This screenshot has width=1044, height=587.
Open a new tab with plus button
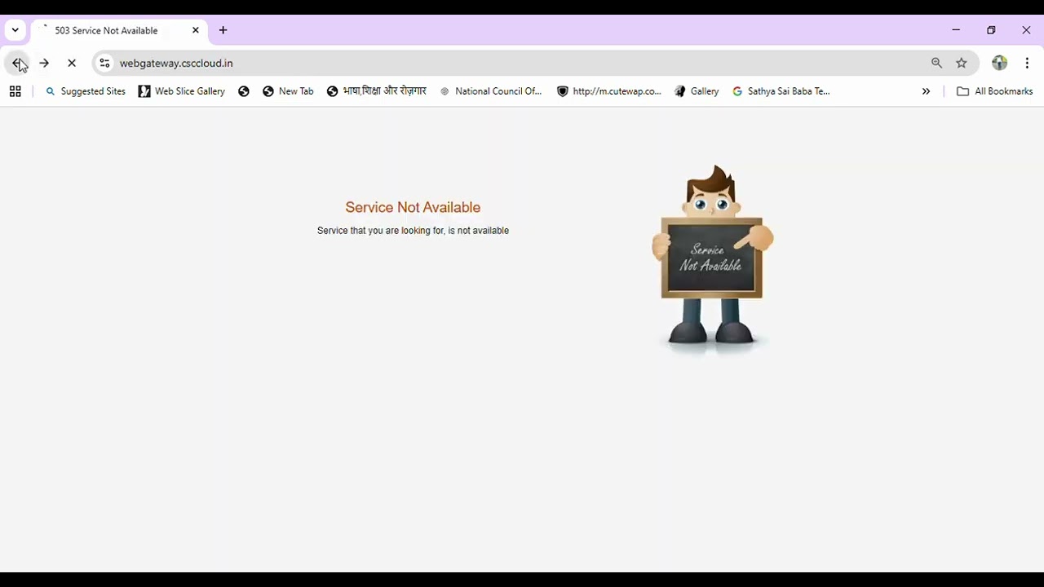point(223,30)
